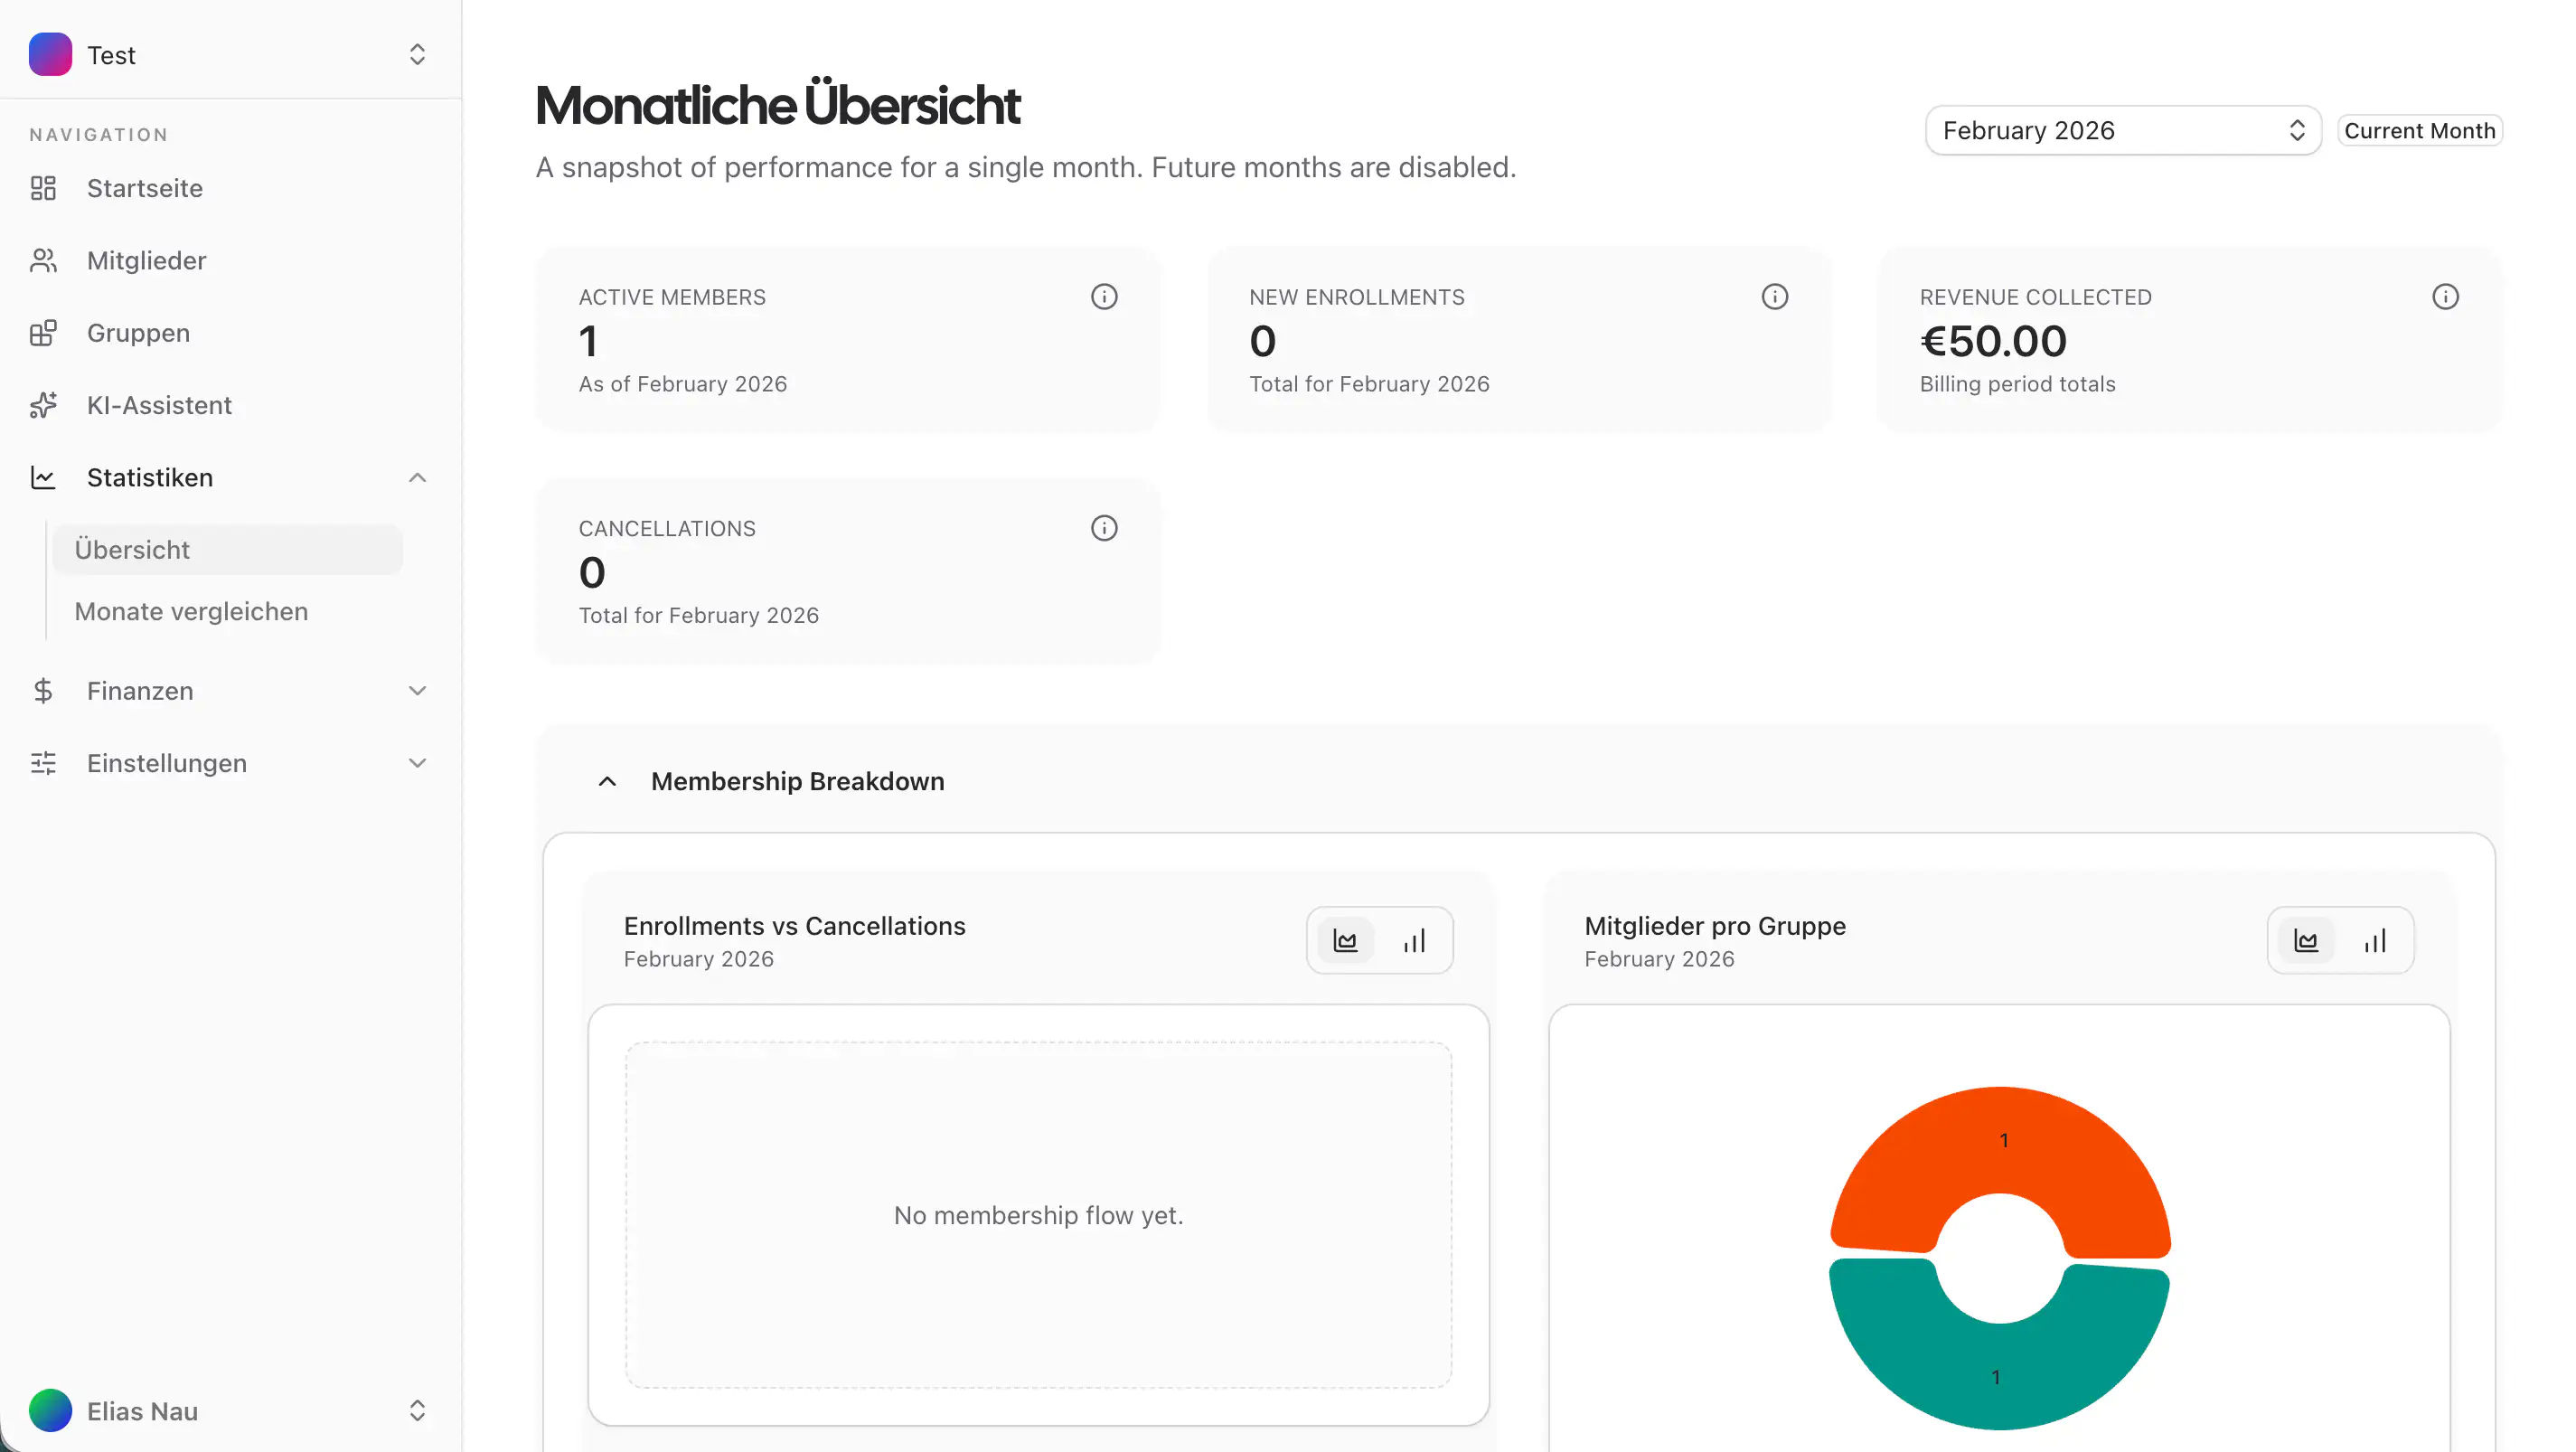The height and width of the screenshot is (1452, 2576).
Task: Click the Cancellations info icon
Action: pos(1104,528)
